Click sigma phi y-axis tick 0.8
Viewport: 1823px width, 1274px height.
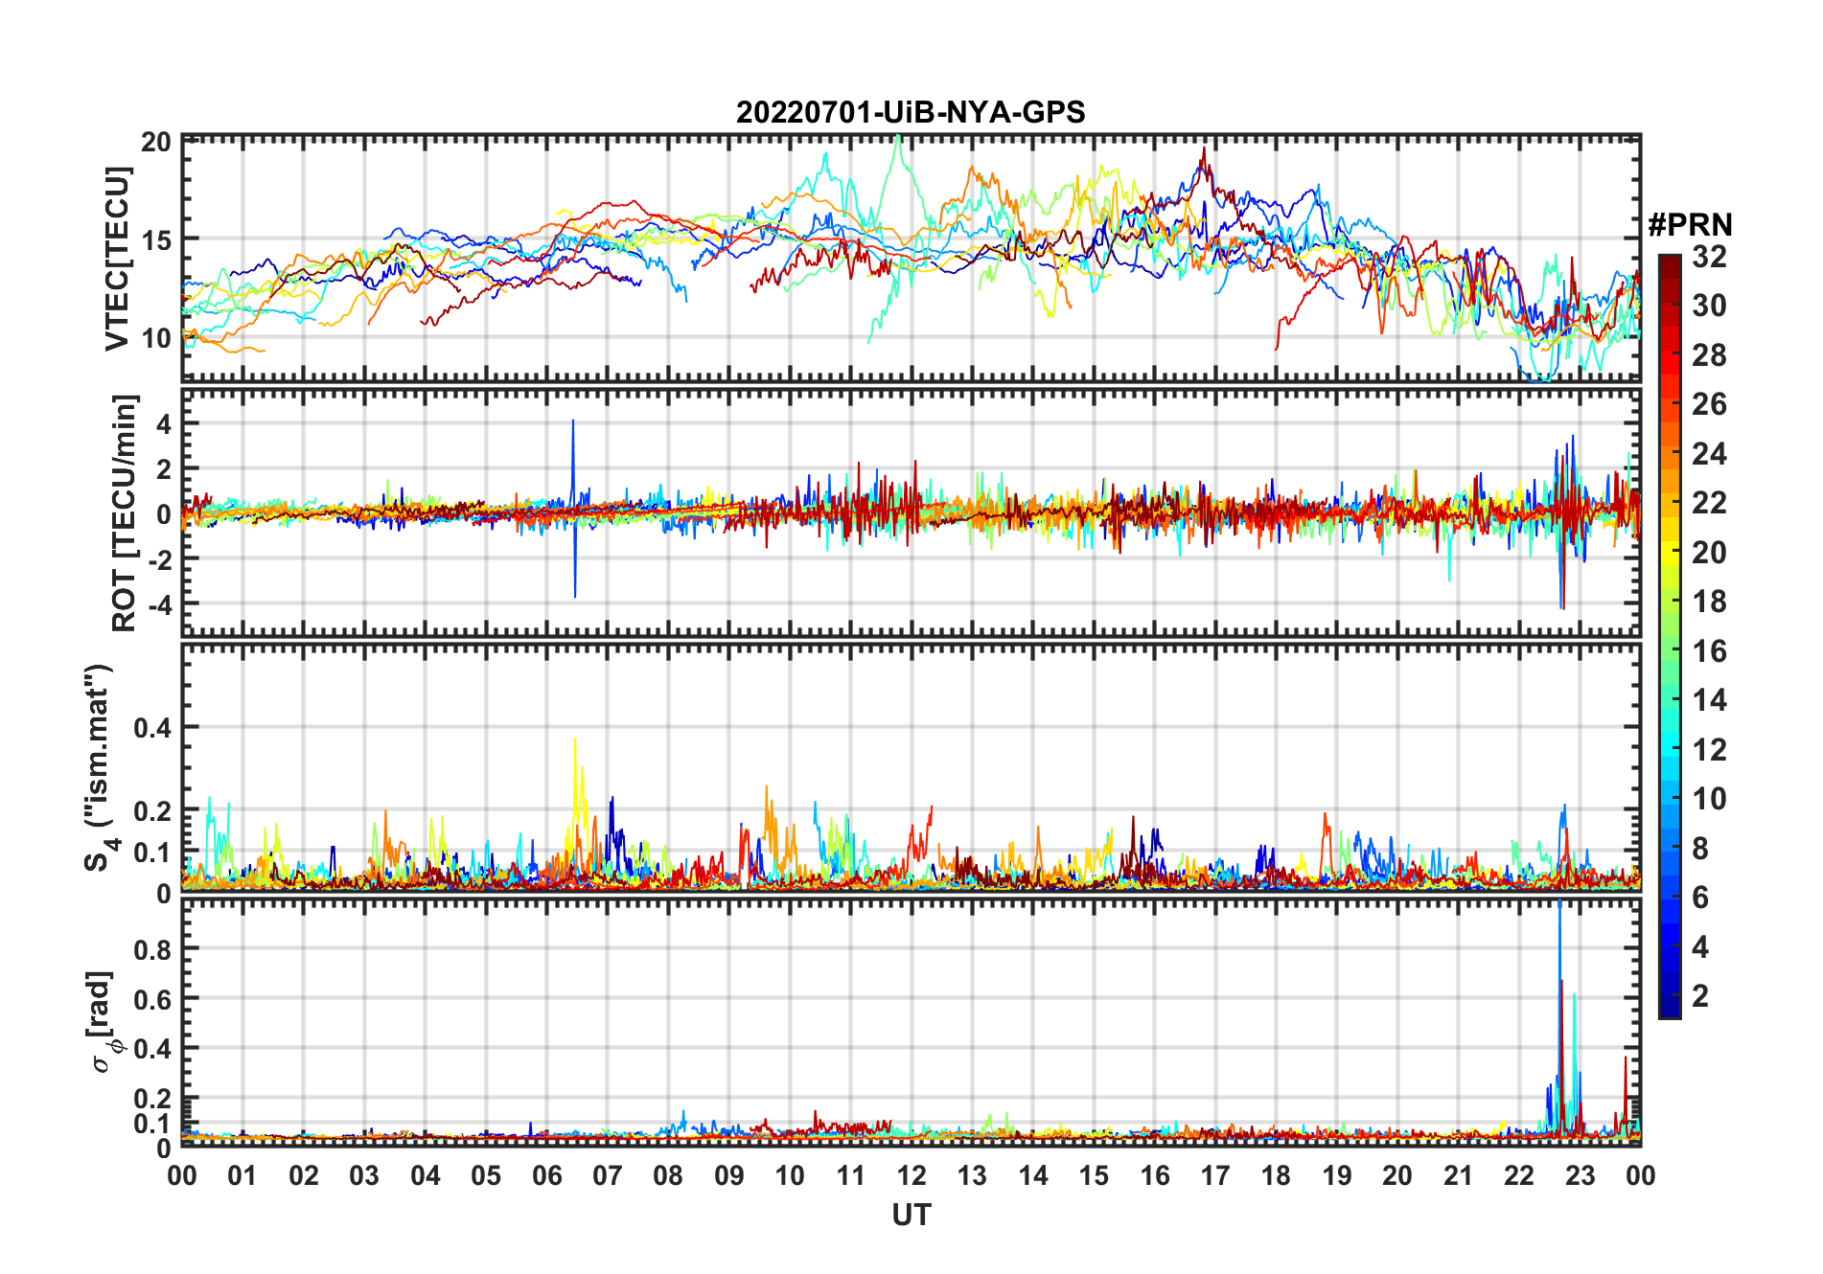[152, 949]
